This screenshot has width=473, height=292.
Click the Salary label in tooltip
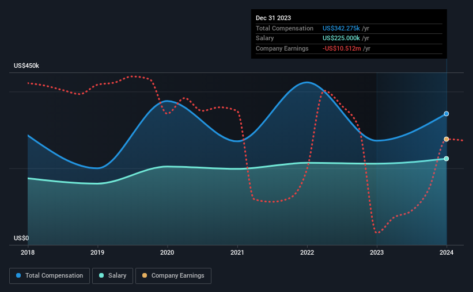[265, 39]
